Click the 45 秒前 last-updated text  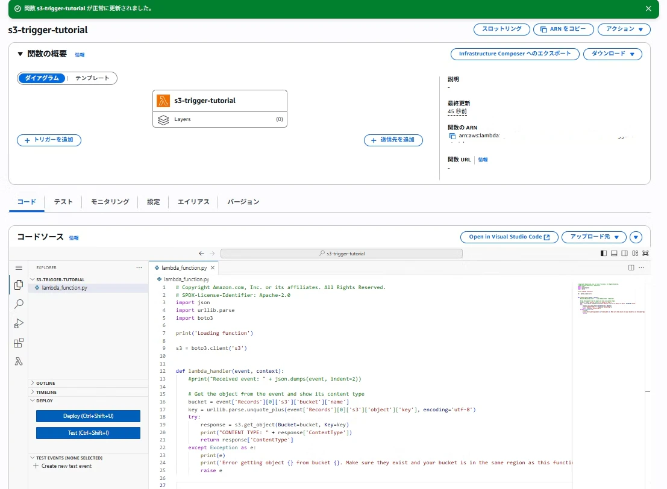pyautogui.click(x=457, y=111)
